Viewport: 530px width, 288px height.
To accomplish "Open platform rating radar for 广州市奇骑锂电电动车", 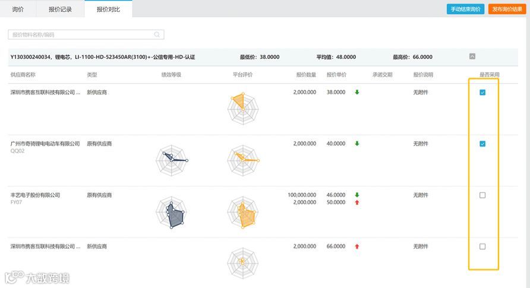I will [x=243, y=160].
